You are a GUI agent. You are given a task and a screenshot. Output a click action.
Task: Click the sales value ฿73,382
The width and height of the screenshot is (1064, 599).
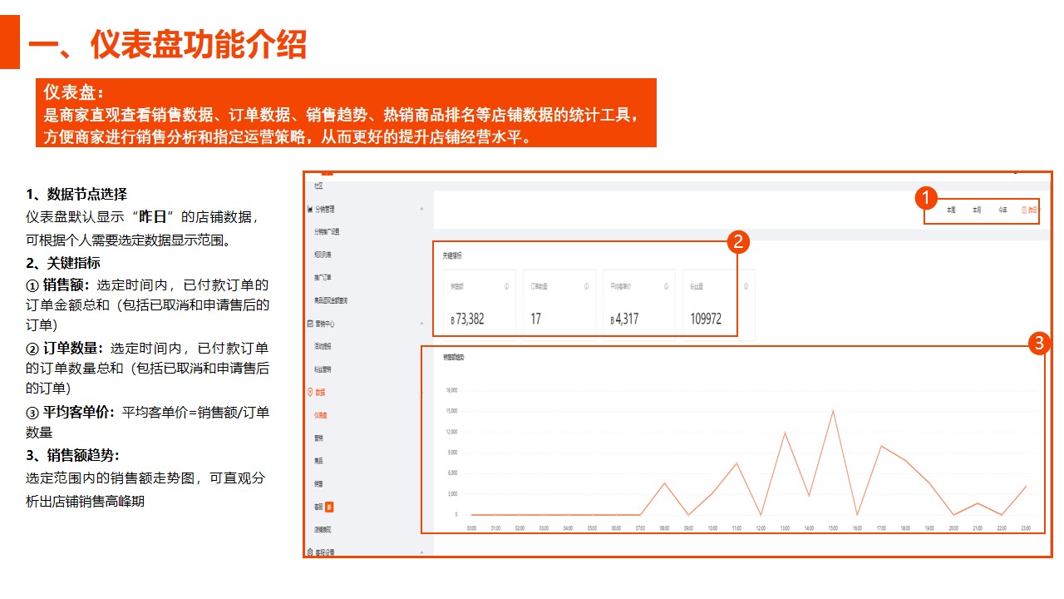[x=467, y=319]
